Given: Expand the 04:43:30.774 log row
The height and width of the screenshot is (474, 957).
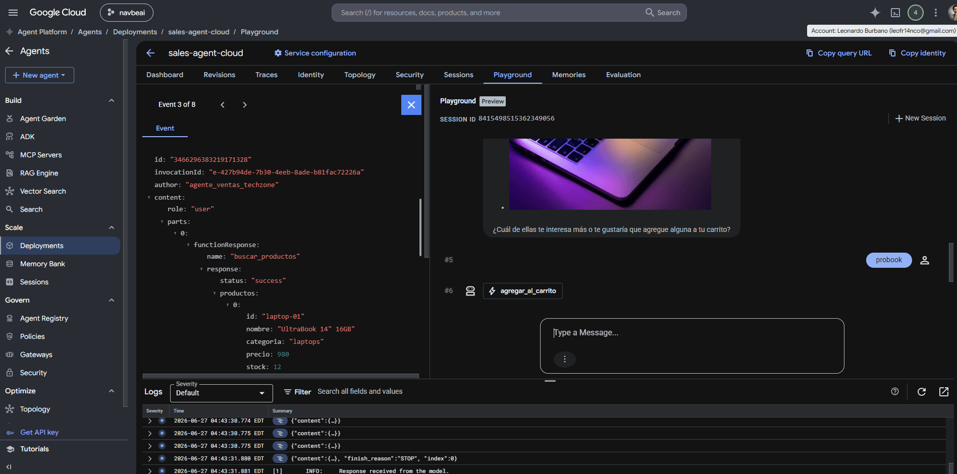Looking at the screenshot, I should [x=150, y=421].
